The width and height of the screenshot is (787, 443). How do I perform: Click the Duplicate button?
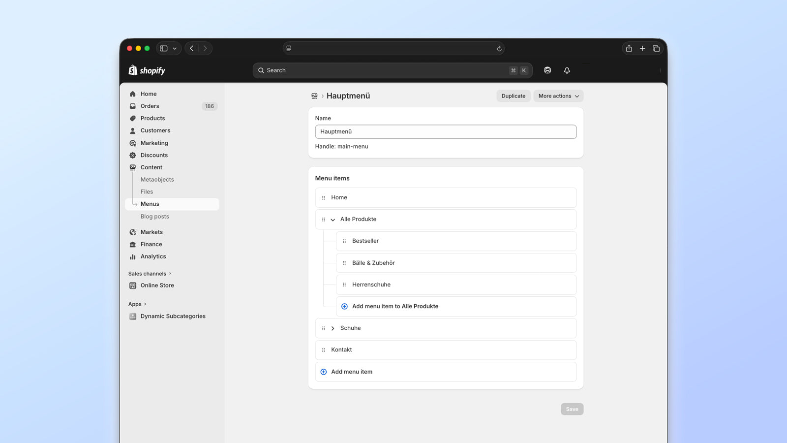[x=513, y=96]
